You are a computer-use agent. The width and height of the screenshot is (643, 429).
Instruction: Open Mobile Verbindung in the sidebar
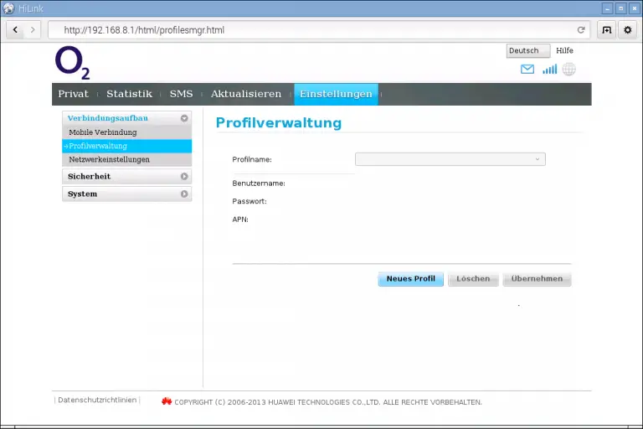click(x=126, y=132)
